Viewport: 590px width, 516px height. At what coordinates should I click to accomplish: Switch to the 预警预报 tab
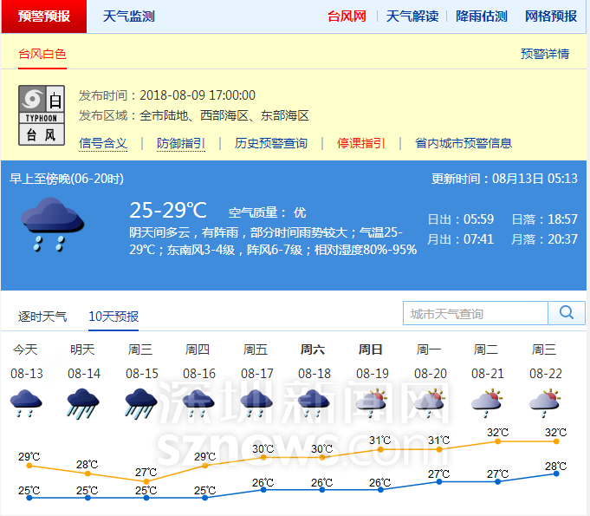click(x=44, y=16)
